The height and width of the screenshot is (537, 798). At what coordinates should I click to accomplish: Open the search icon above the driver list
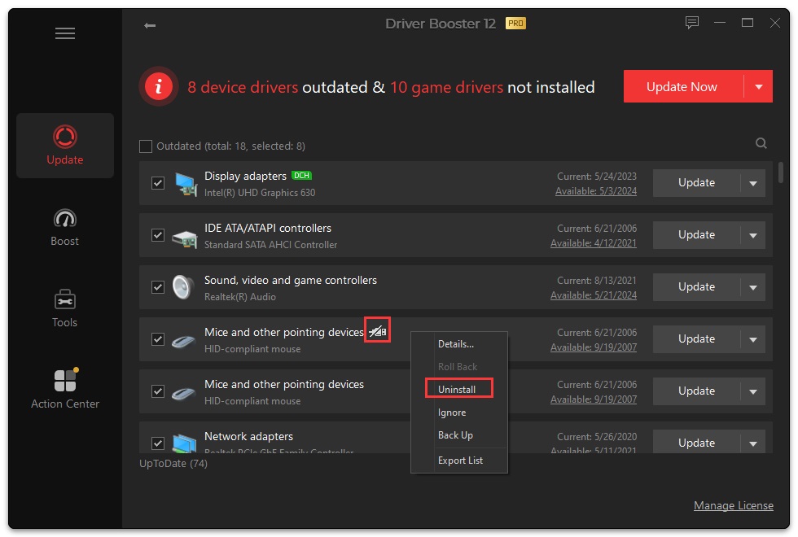pyautogui.click(x=761, y=143)
